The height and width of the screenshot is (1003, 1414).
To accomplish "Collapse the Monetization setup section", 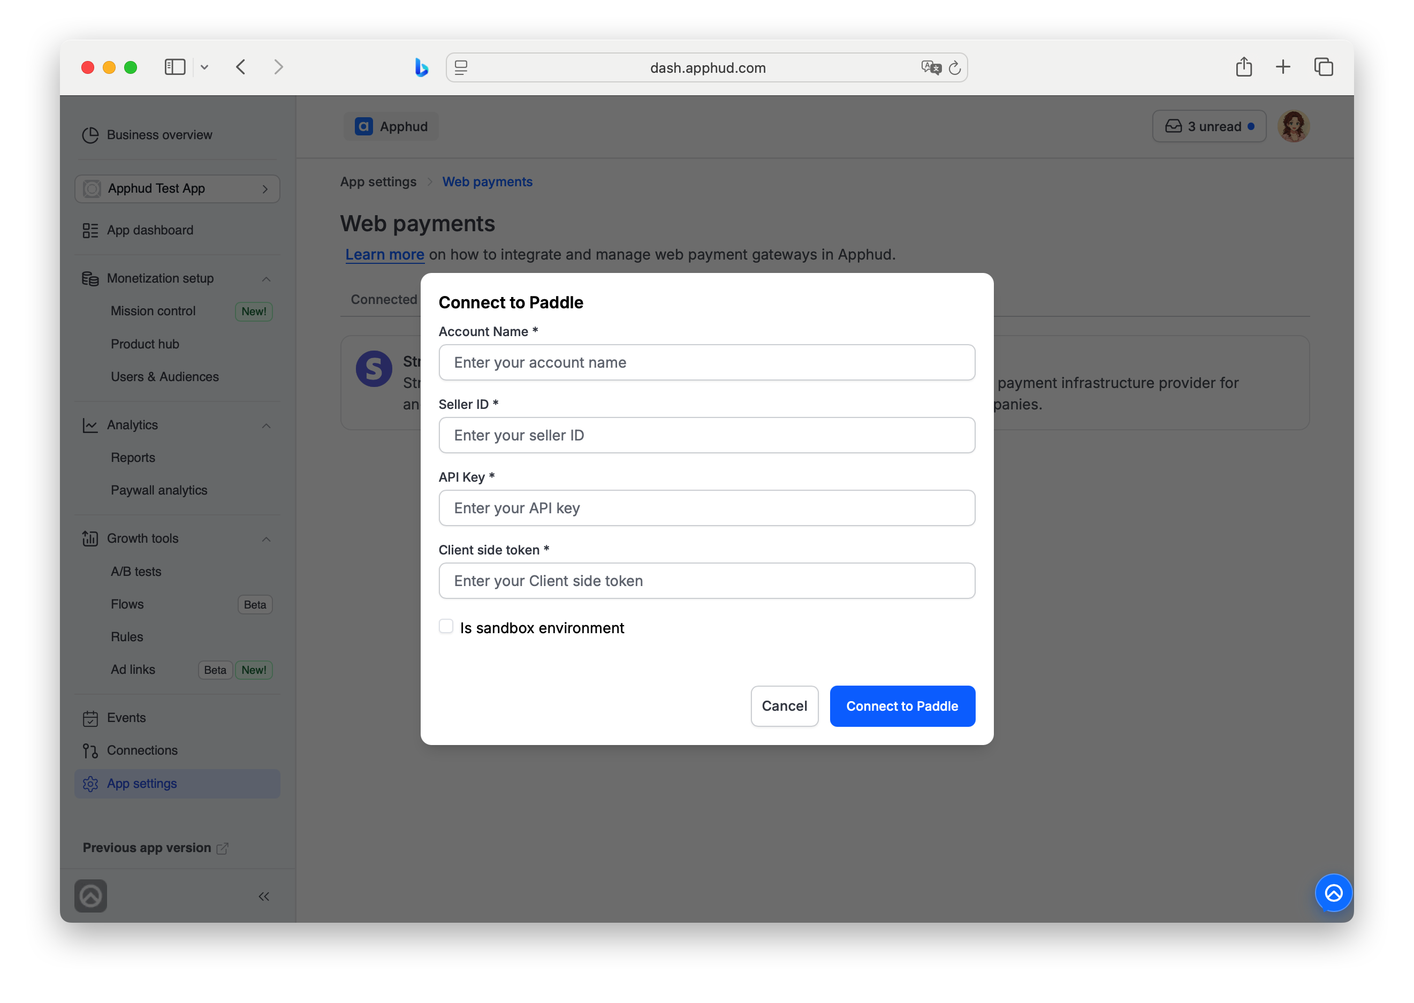I will pyautogui.click(x=266, y=278).
